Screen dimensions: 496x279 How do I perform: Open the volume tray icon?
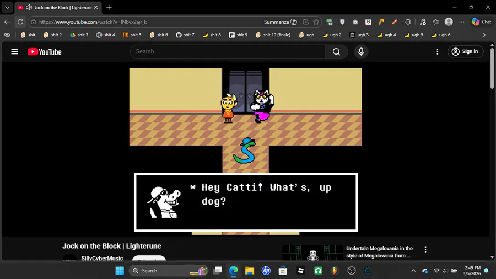click(445, 271)
